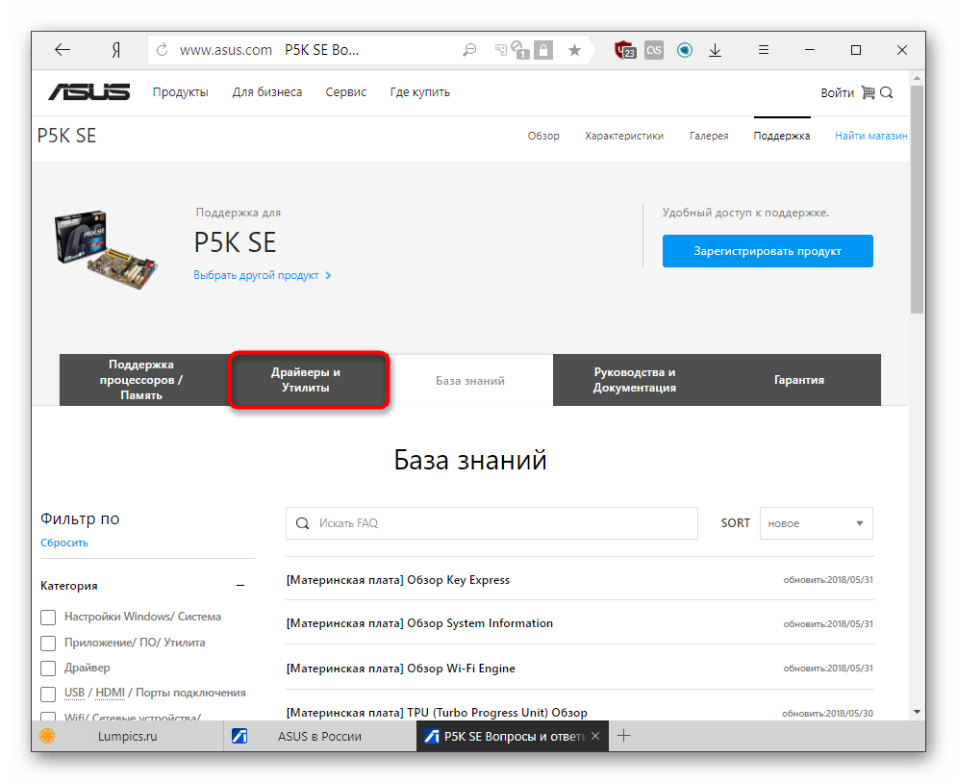Viewport: 957px width, 783px height.
Task: Check the Настройки Windows/ Система box
Action: tap(48, 618)
